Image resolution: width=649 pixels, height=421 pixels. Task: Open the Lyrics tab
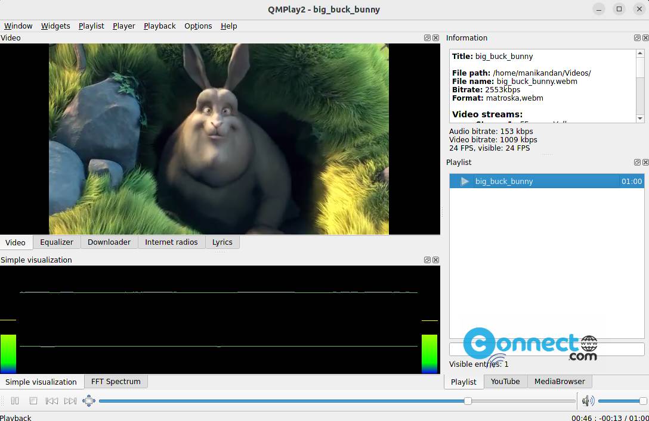click(x=222, y=242)
